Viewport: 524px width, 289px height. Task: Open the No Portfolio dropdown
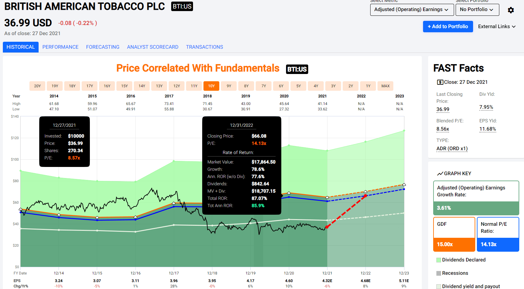477,9
